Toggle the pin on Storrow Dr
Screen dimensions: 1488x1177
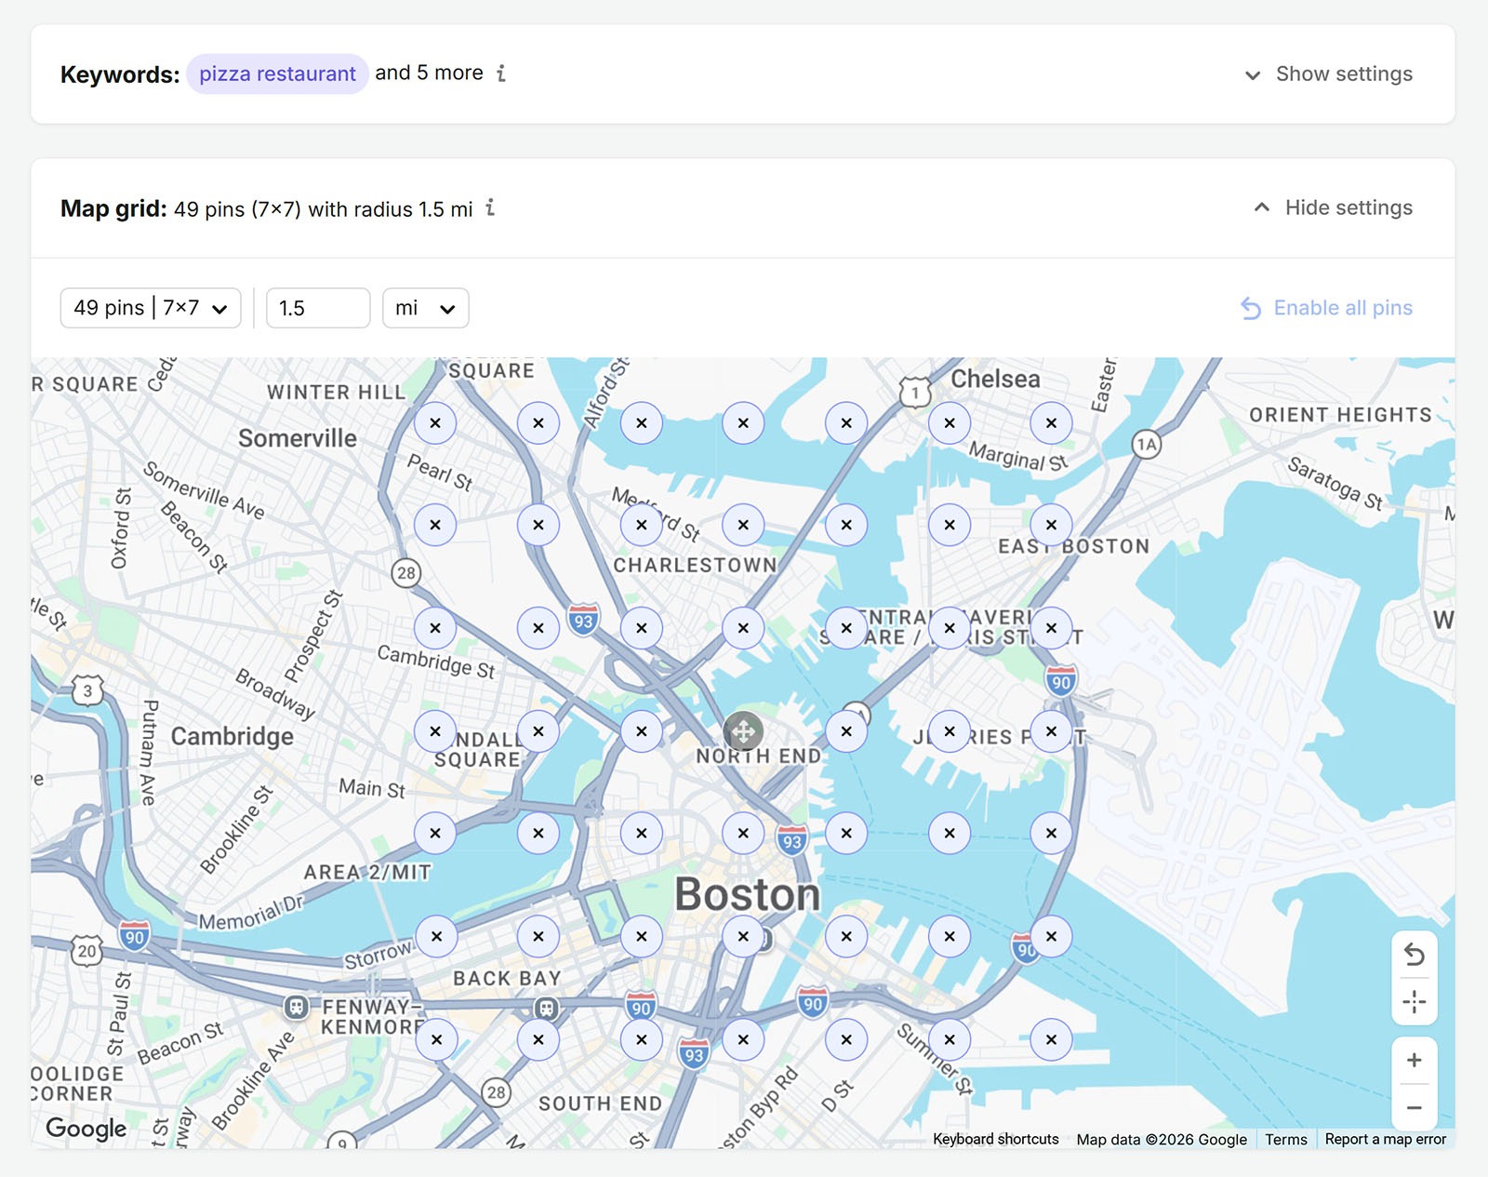tap(436, 936)
